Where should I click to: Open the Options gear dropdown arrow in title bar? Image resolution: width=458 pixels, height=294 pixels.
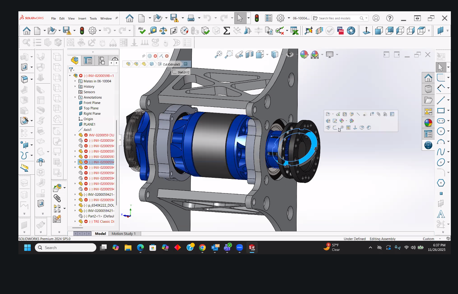tap(289, 18)
